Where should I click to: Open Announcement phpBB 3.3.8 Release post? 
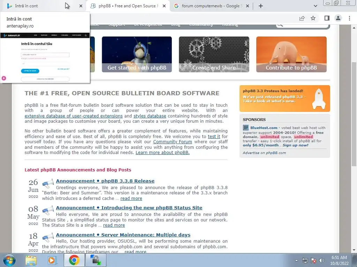(x=105, y=181)
